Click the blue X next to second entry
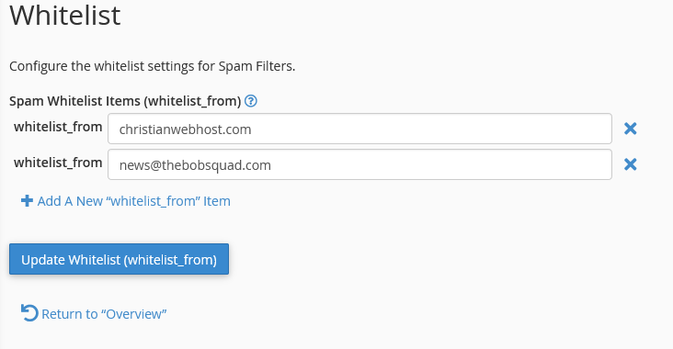This screenshot has height=349, width=673. 630,164
